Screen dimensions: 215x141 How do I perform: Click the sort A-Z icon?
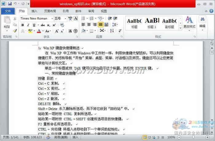click(112, 31)
